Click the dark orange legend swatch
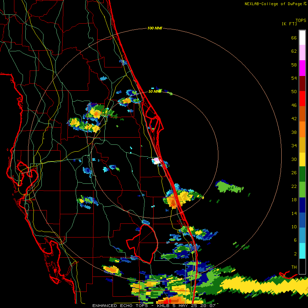The width and height of the screenshot is (308, 308). point(302,114)
